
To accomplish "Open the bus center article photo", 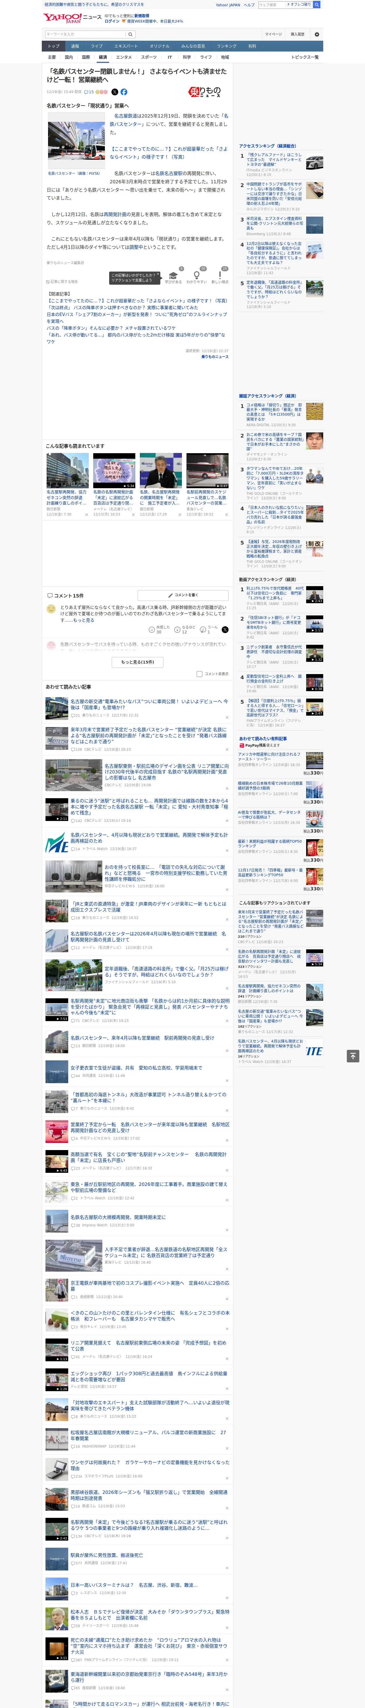I will point(77,141).
